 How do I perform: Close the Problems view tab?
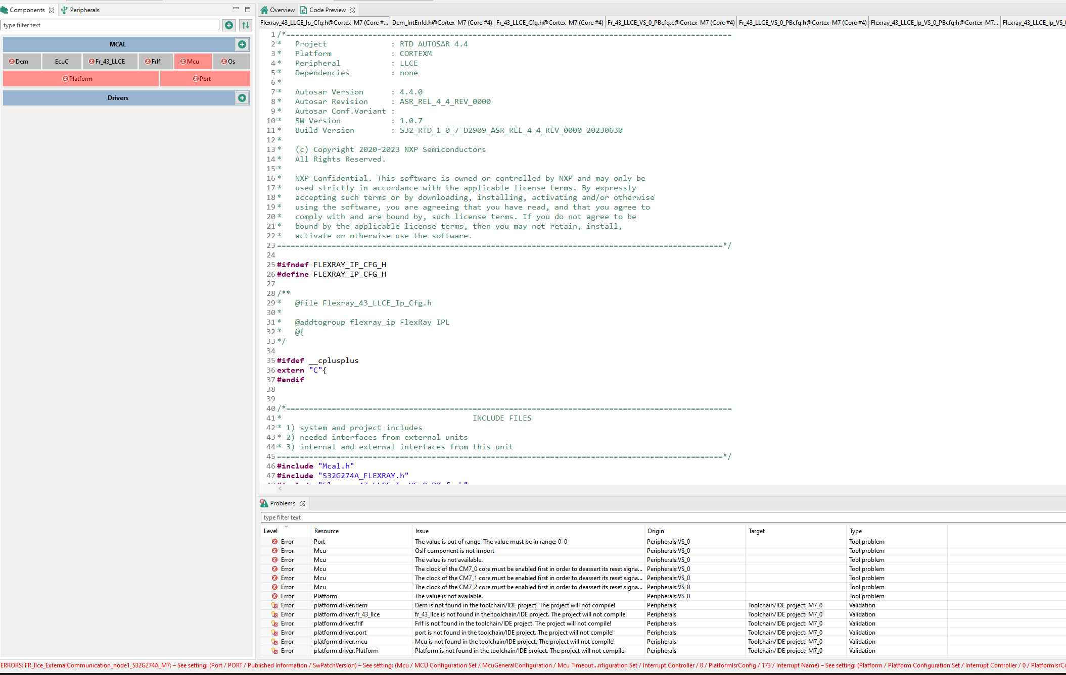pyautogui.click(x=302, y=503)
